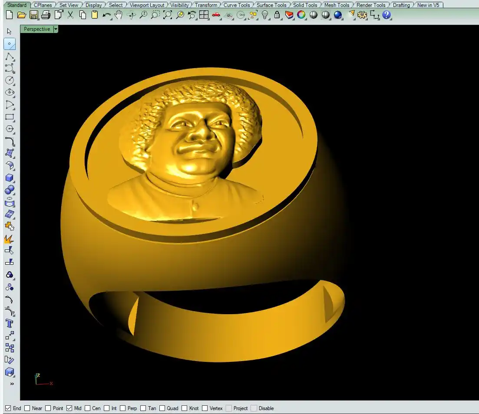Click the Lock objects padlock icon

point(277,15)
